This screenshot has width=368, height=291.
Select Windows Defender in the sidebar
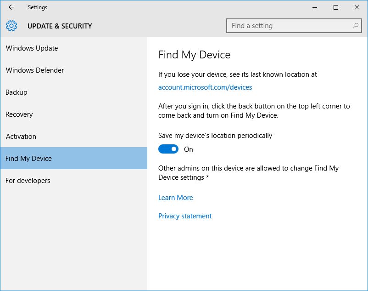74,70
